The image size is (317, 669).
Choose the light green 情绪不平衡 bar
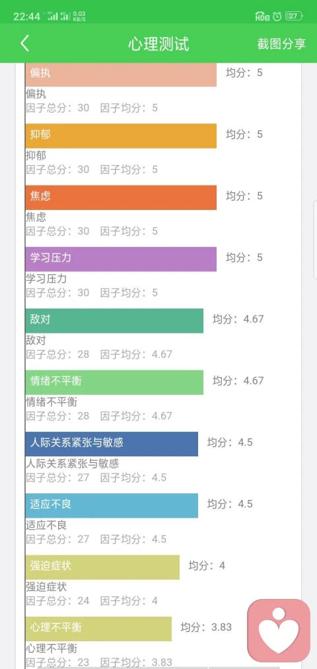114,382
